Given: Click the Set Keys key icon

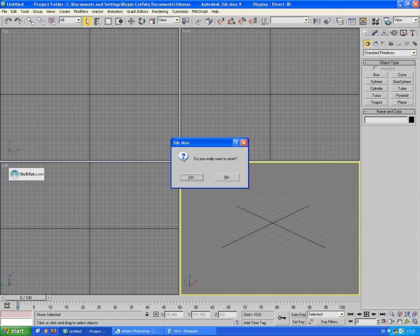Looking at the screenshot, I should pyautogui.click(x=282, y=318).
